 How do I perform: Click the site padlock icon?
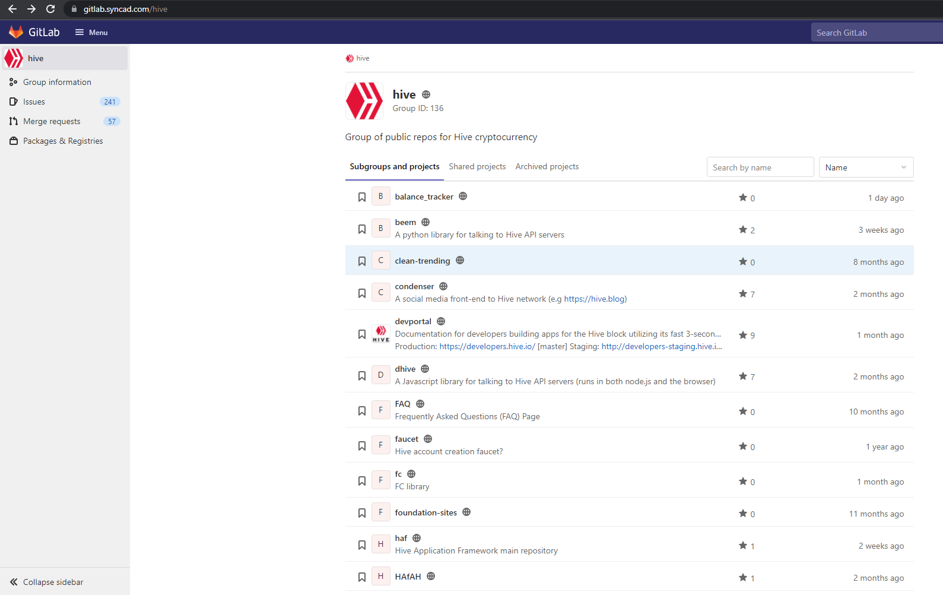click(x=74, y=9)
